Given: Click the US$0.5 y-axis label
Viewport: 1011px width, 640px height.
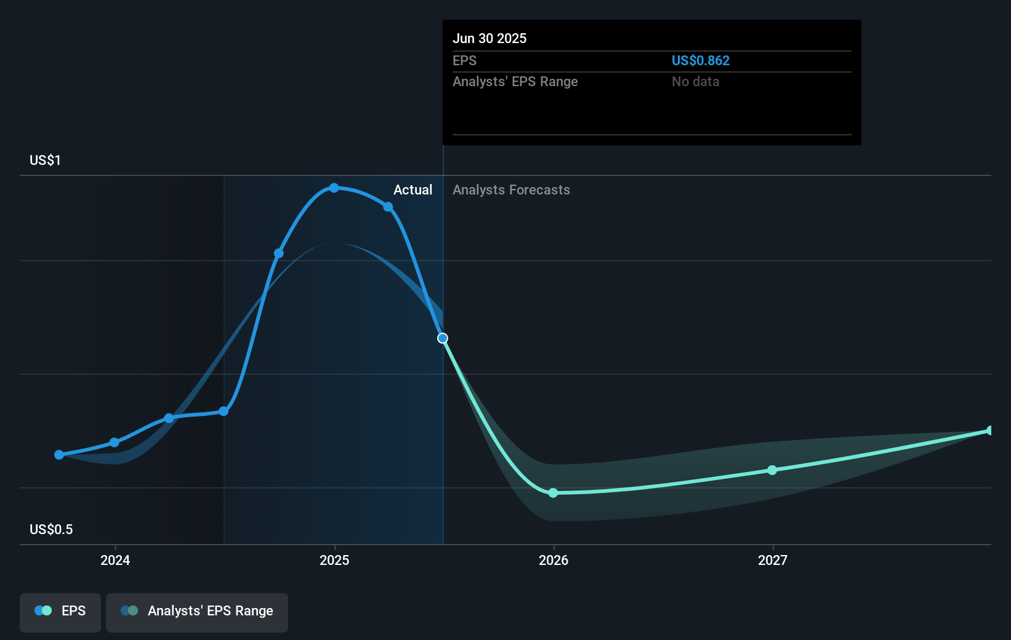Looking at the screenshot, I should pos(51,529).
